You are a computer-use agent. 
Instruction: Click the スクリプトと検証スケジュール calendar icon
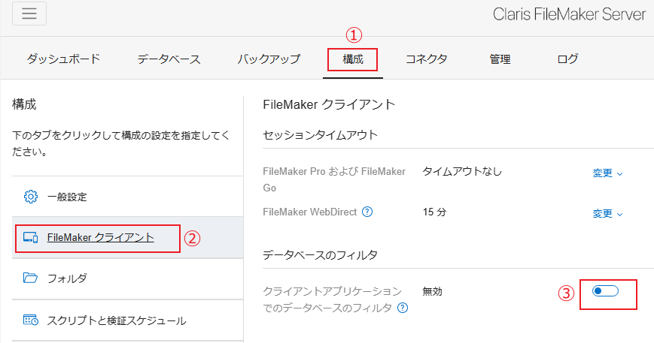(31, 320)
